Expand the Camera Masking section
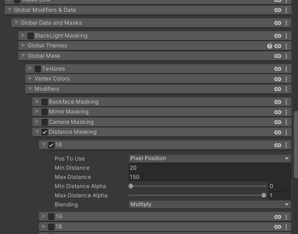This screenshot has height=234, width=298. [x=37, y=122]
